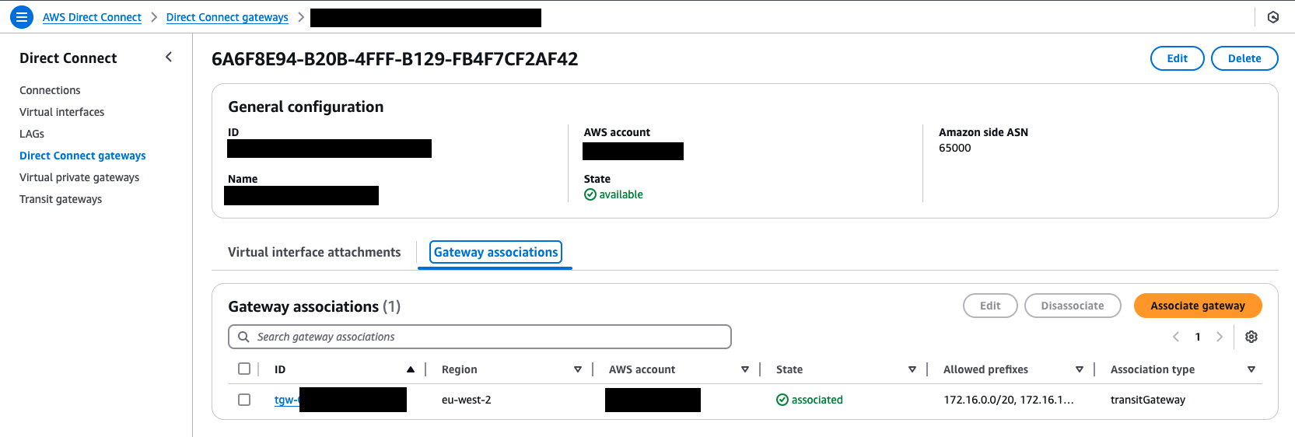Delete this Direct Connect gateway

1244,58
